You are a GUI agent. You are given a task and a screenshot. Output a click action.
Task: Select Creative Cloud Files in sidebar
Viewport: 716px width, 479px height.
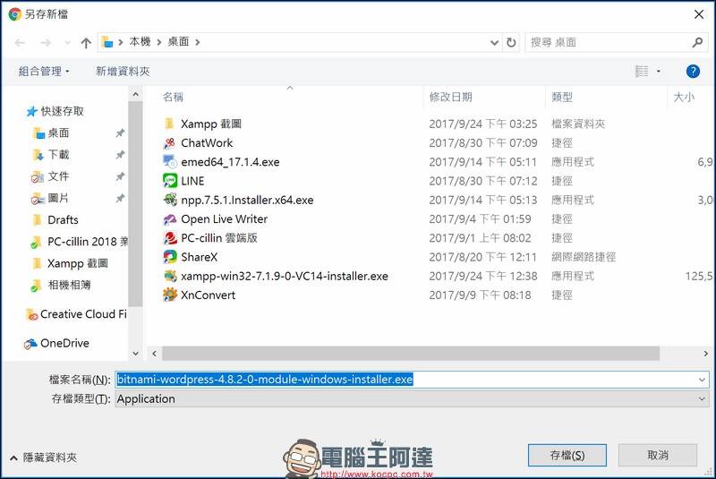pos(83,314)
